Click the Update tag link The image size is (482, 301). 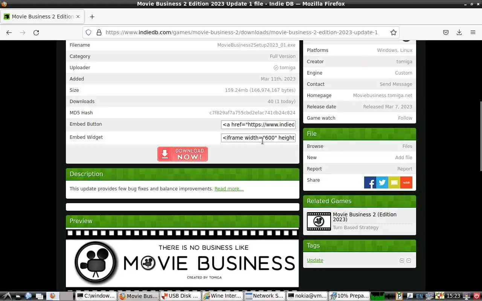(x=315, y=260)
